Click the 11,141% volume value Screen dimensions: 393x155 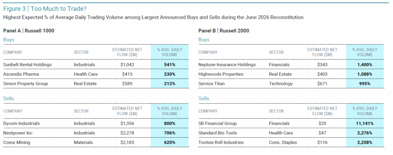tap(365, 124)
